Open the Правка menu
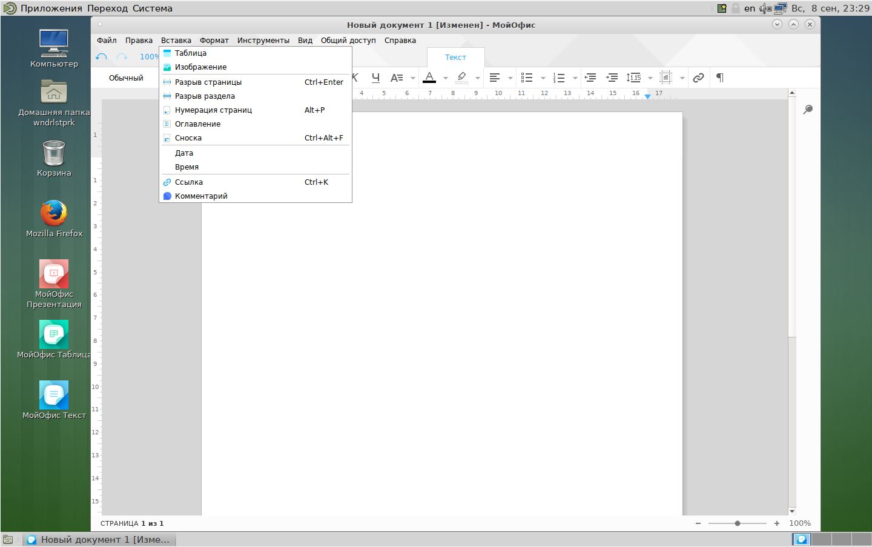The width and height of the screenshot is (872, 547). click(139, 41)
